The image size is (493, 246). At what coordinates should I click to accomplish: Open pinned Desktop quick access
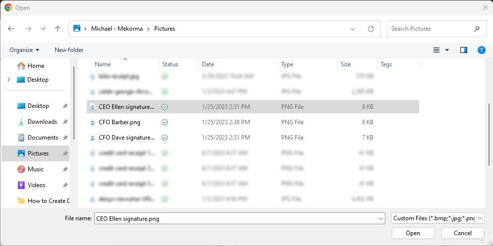pos(38,106)
